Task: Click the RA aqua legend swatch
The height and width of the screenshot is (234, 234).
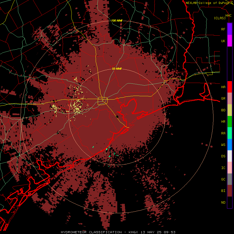Action: tap(230, 133)
